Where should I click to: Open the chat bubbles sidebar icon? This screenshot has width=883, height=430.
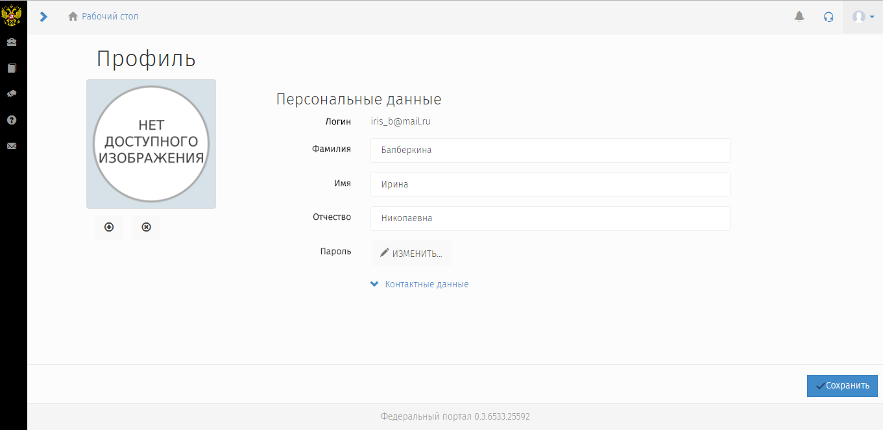[x=12, y=94]
